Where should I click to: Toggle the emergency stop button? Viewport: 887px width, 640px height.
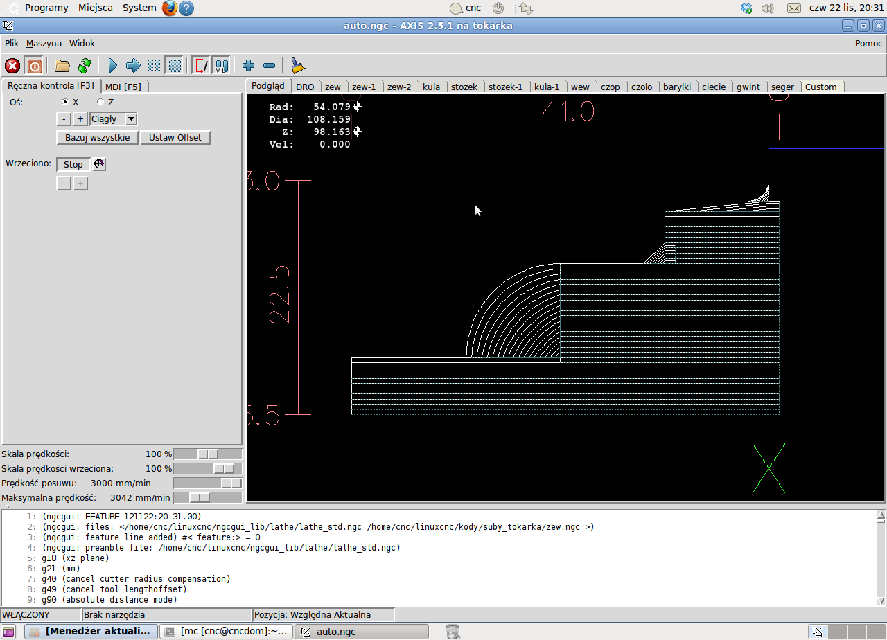12,66
